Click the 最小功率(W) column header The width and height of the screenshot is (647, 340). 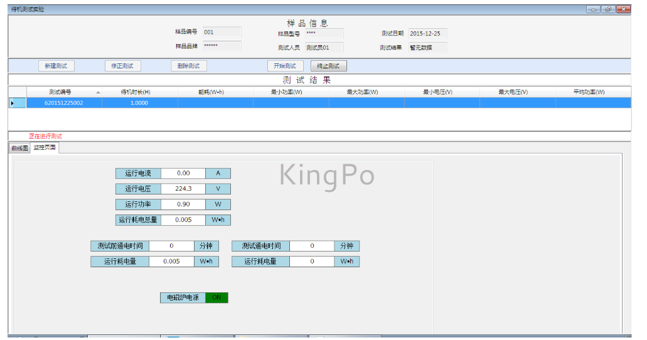291,92
